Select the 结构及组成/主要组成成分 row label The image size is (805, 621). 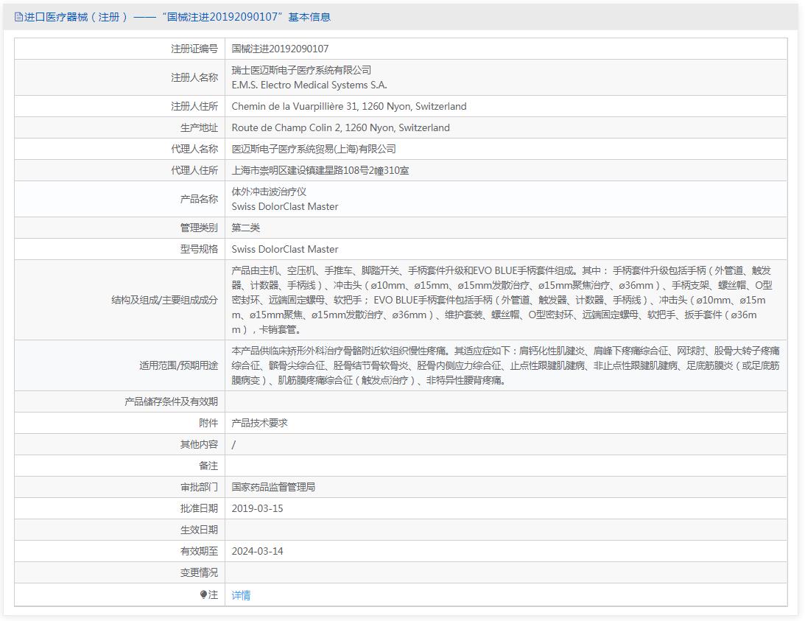(x=164, y=300)
